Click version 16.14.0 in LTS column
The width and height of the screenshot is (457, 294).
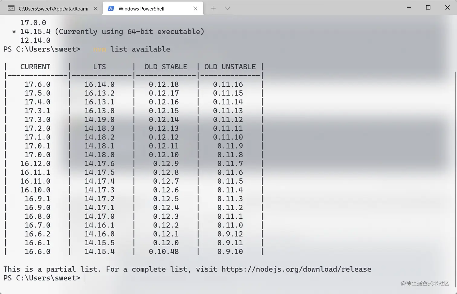pyautogui.click(x=99, y=84)
